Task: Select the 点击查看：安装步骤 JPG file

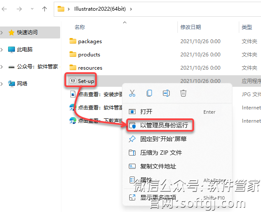Action: point(100,94)
